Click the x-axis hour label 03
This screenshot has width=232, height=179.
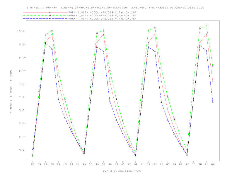pos(39,164)
